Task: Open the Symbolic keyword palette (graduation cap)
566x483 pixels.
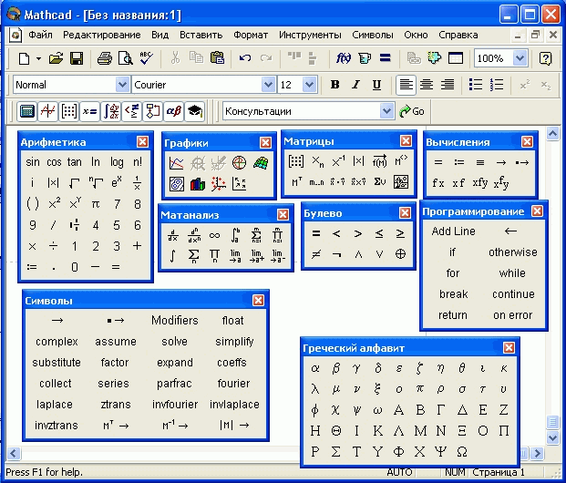Action: tap(194, 111)
